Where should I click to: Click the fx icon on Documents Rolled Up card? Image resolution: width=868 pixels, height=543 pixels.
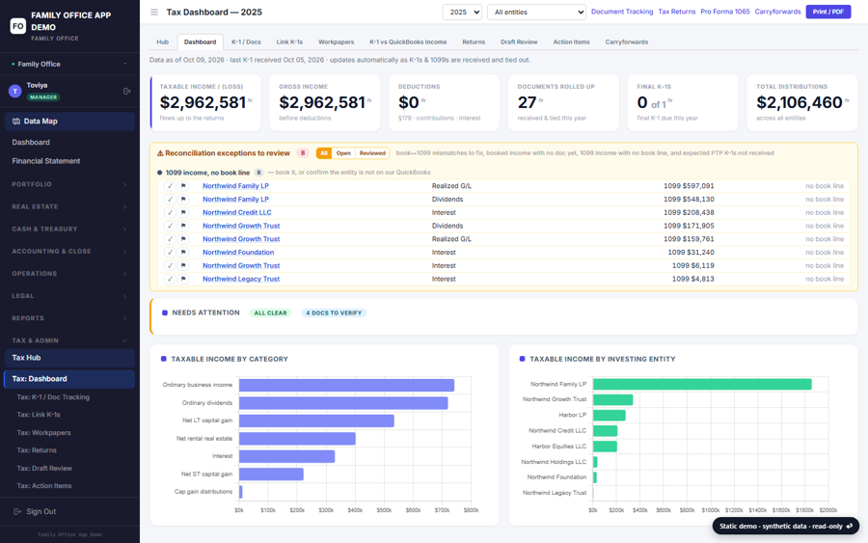pyautogui.click(x=541, y=100)
